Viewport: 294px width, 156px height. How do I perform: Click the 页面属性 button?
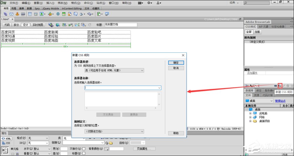click(x=144, y=149)
